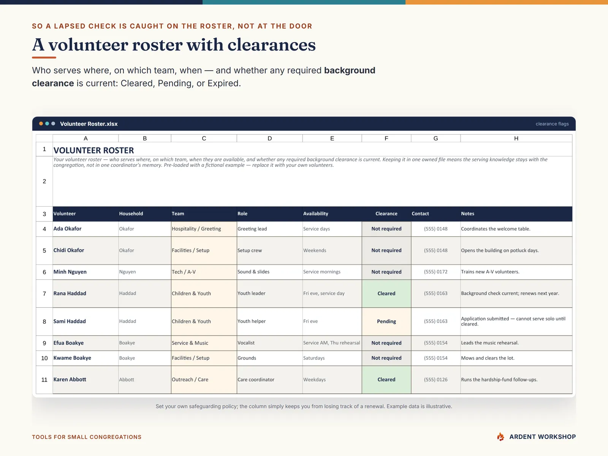Click the "Household" column heading cell

coord(145,214)
